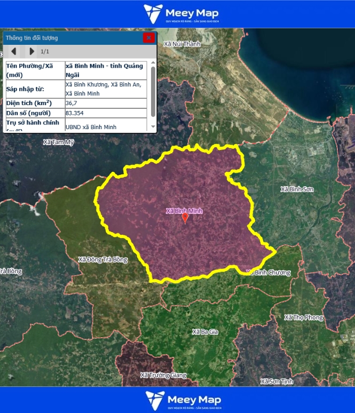Click the Xã Trường Giang label
Viewport: 355px width, 413px height.
click(x=163, y=375)
